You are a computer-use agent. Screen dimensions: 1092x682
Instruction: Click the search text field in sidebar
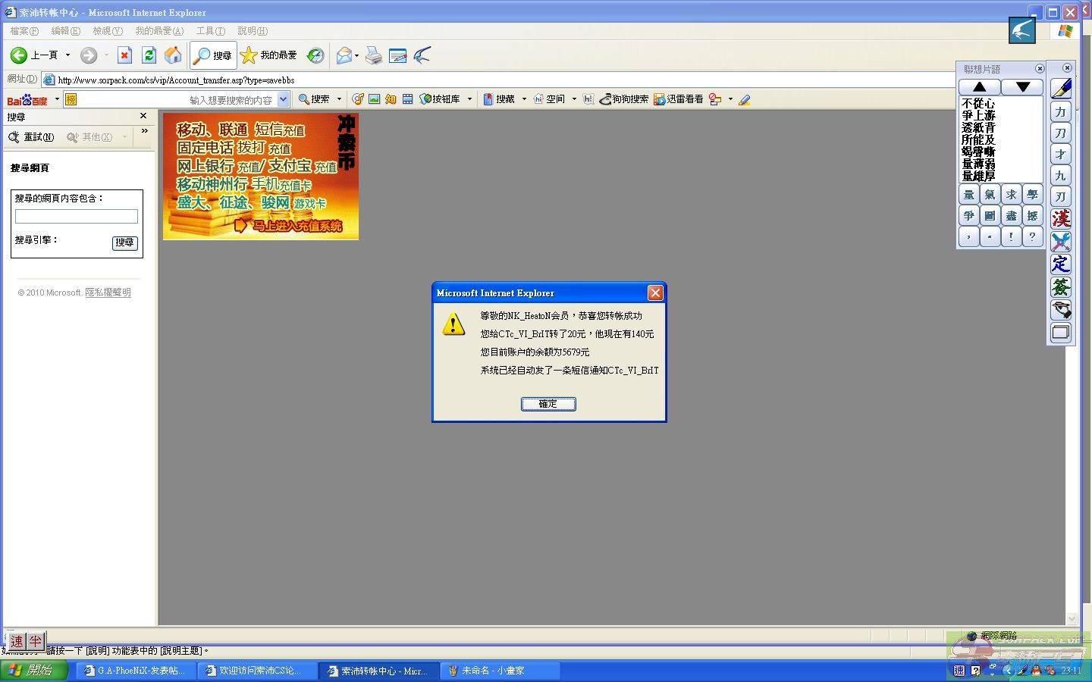click(x=77, y=217)
